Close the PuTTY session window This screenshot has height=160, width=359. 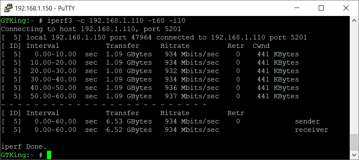pos(346,8)
